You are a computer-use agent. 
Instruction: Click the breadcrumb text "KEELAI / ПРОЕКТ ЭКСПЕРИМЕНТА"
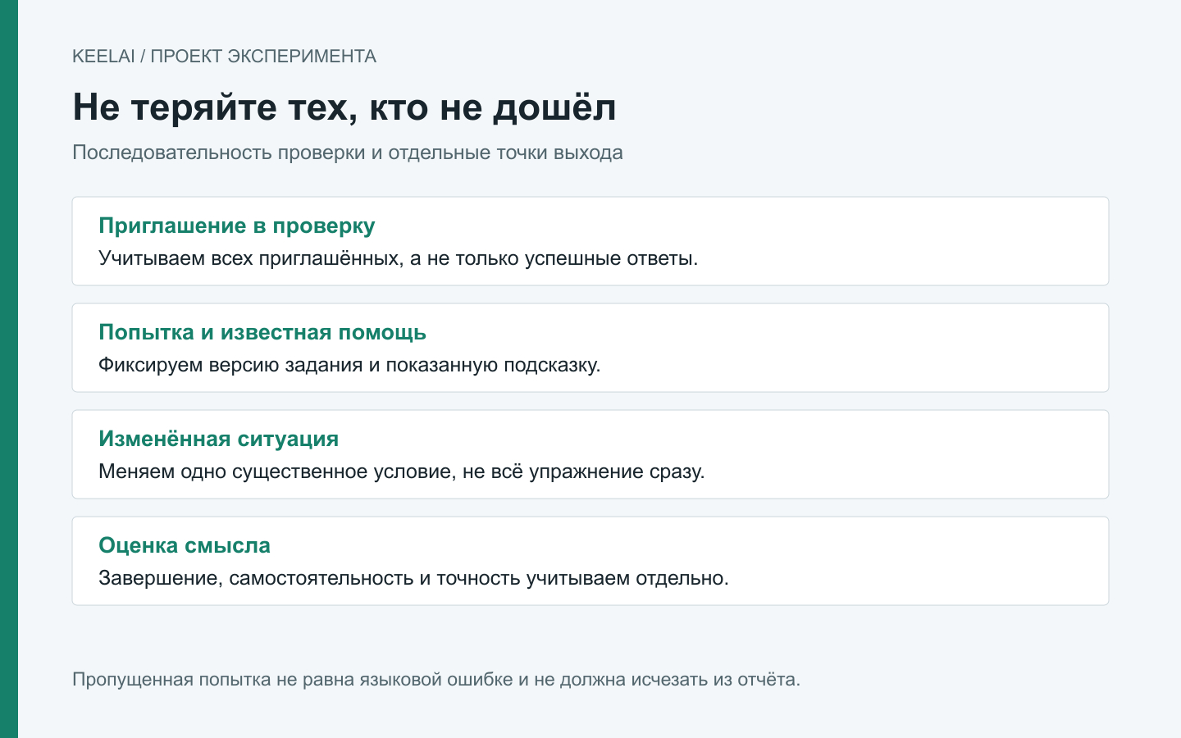pos(224,57)
